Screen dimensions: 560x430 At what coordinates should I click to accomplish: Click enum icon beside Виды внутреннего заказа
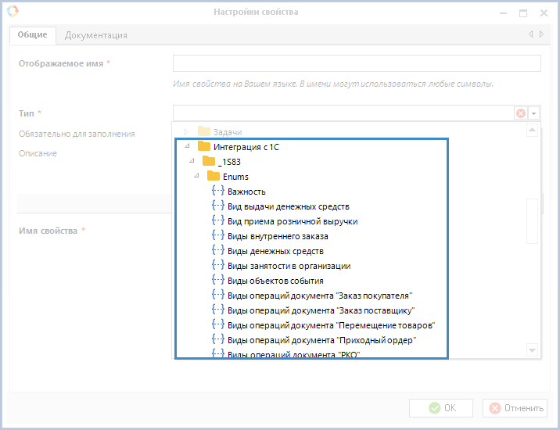tap(218, 235)
